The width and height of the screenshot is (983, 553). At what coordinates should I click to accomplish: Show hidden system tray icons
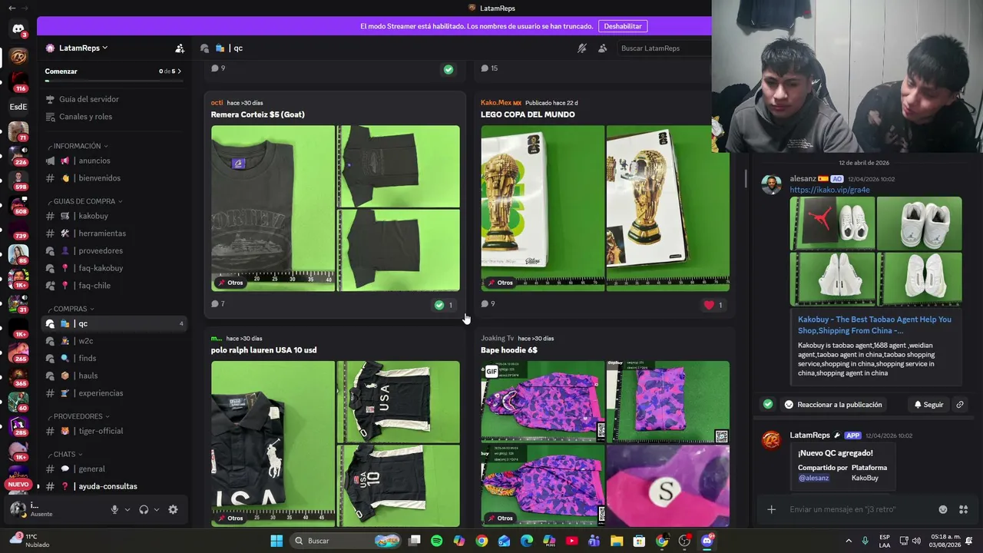tap(849, 541)
